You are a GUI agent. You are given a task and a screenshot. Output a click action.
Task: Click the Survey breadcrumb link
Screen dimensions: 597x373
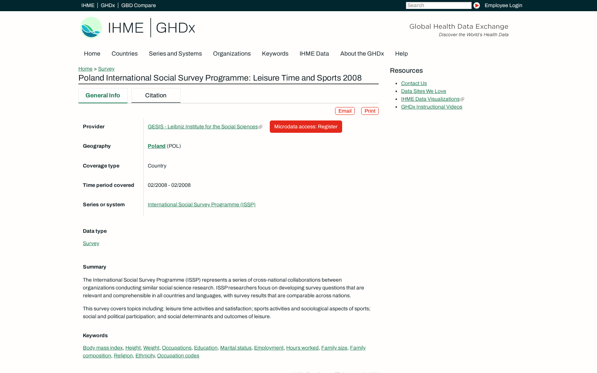pos(106,69)
